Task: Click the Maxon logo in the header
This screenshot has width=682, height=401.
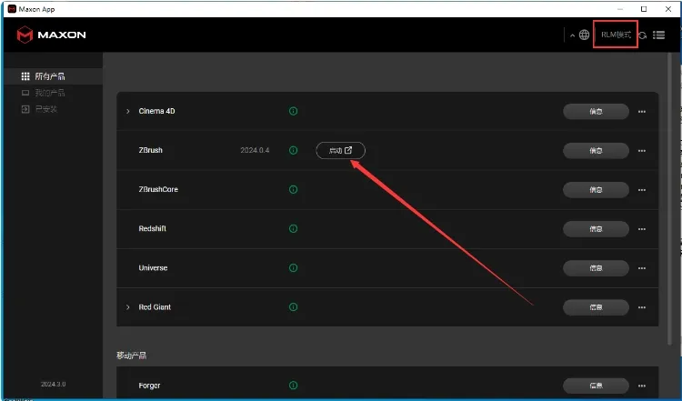Action: click(51, 35)
